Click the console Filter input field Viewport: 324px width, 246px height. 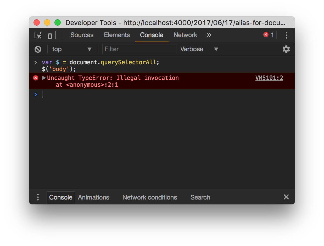[x=139, y=49]
